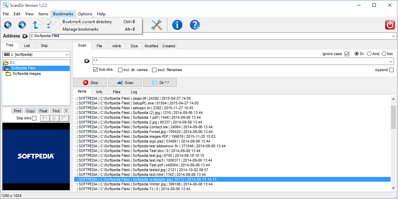The width and height of the screenshot is (398, 199).
Task: Select the Softpedia images folder
Action: coord(23,73)
